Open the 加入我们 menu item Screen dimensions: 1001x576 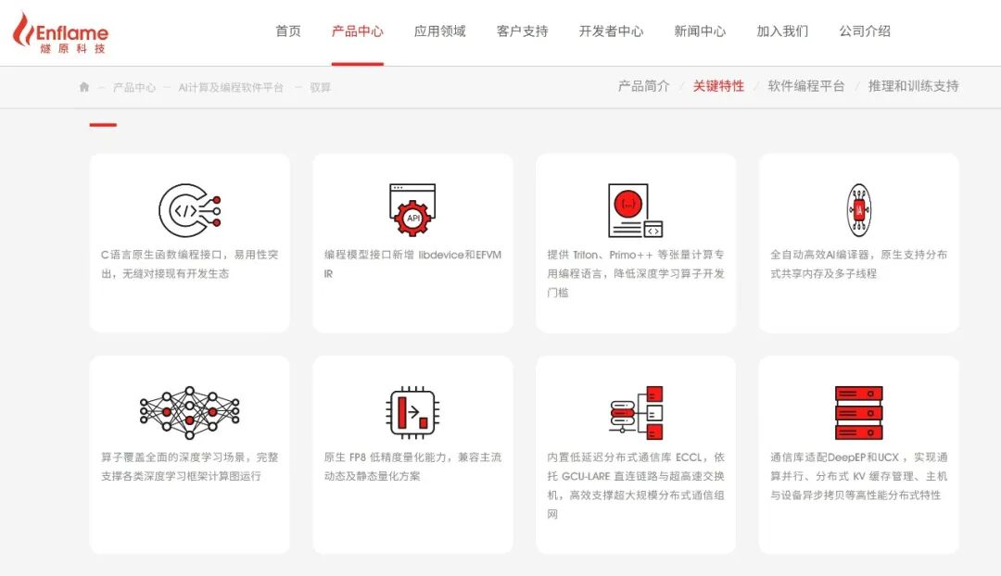pyautogui.click(x=782, y=31)
